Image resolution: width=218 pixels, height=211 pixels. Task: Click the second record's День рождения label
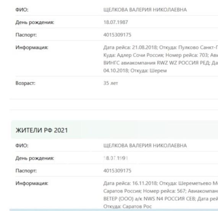pyautogui.click(x=35, y=158)
